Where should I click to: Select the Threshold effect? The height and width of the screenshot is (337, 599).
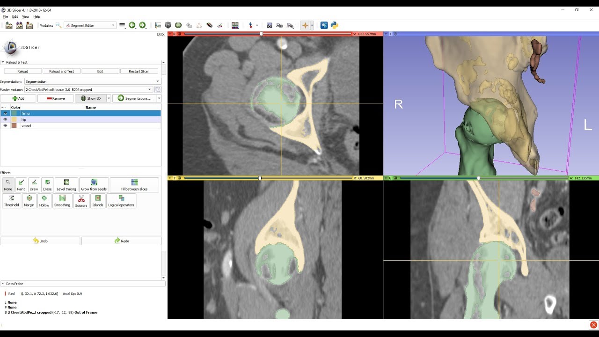pyautogui.click(x=11, y=201)
